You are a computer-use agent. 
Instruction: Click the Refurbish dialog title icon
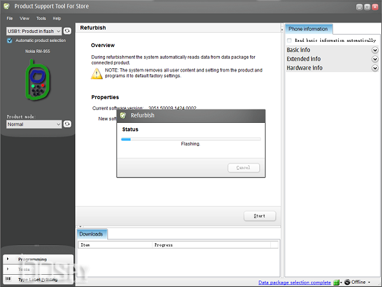[123, 115]
